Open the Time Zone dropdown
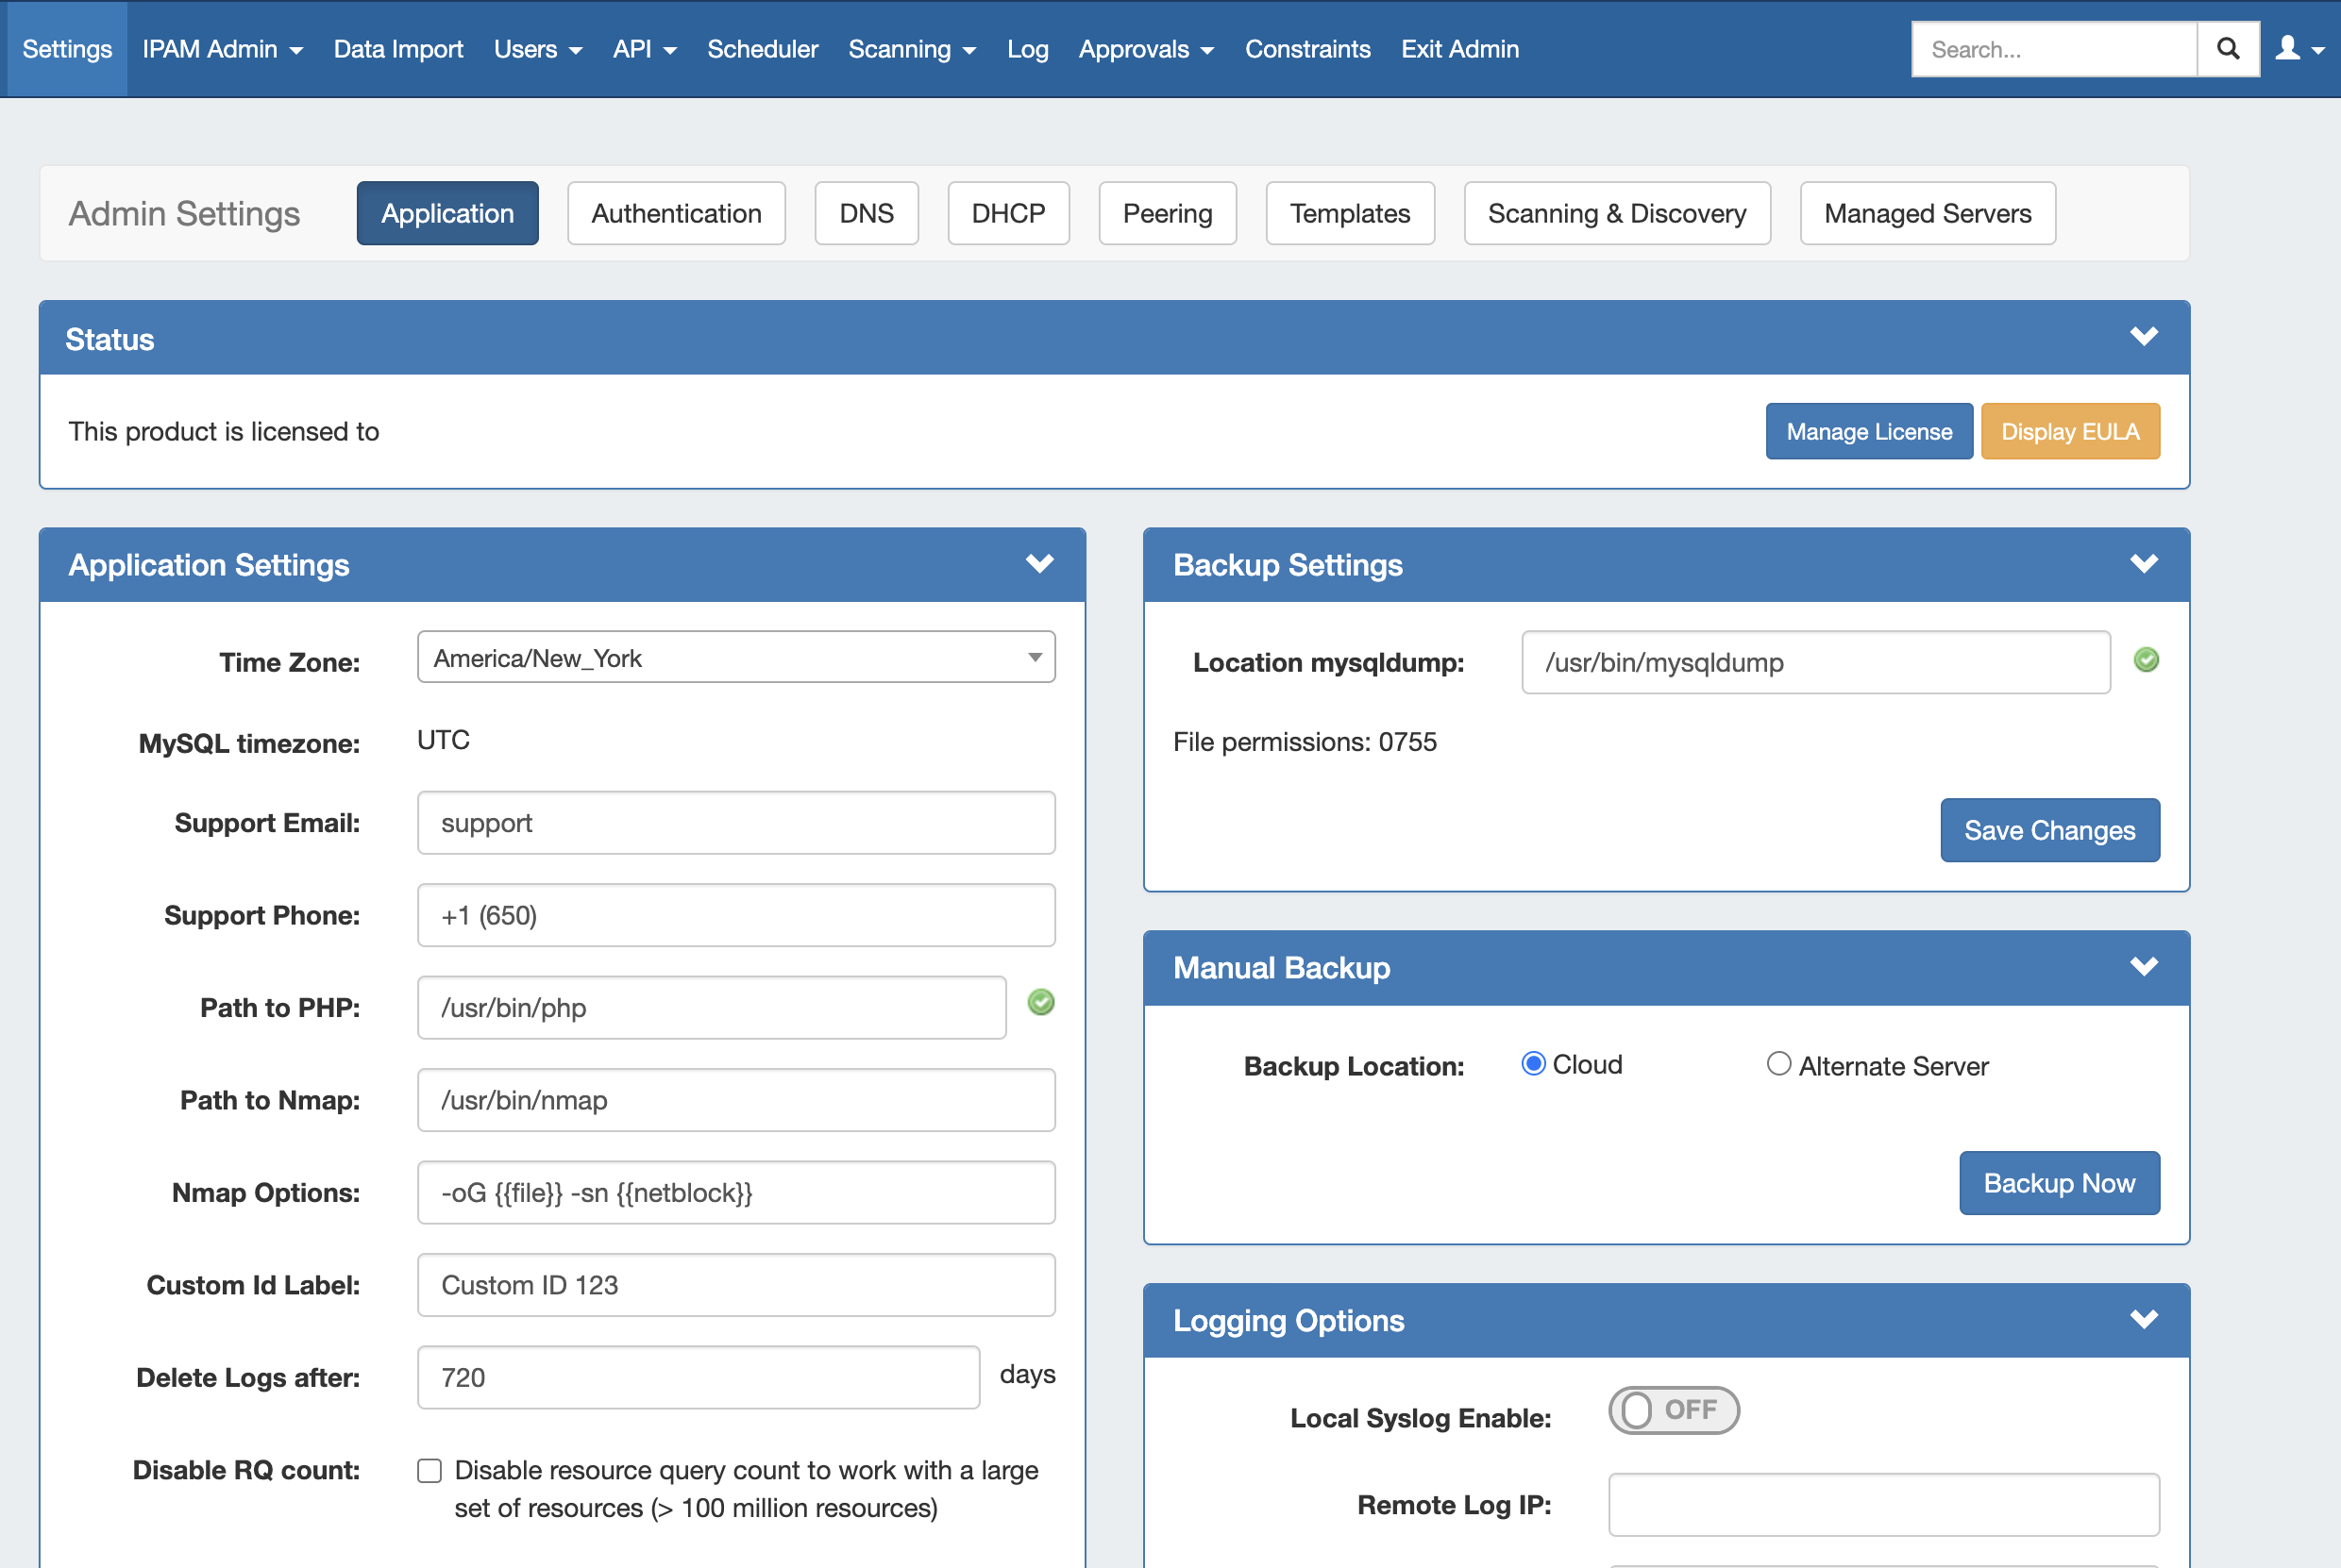Viewport: 2341px width, 1568px height. click(x=735, y=658)
